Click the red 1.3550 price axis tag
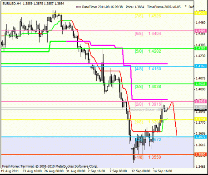 [200, 155]
